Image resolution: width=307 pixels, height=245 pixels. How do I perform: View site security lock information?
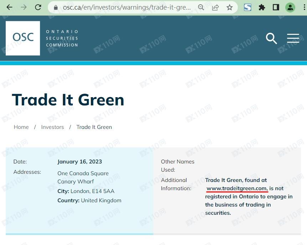(56, 7)
